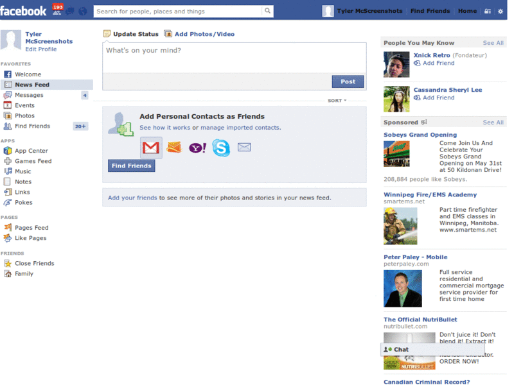Open the Games Feed icon

click(8, 161)
